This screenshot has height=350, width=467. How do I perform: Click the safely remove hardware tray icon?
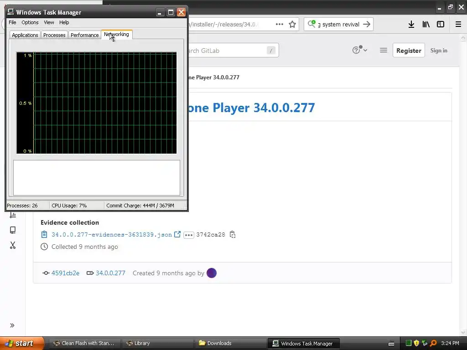click(425, 343)
